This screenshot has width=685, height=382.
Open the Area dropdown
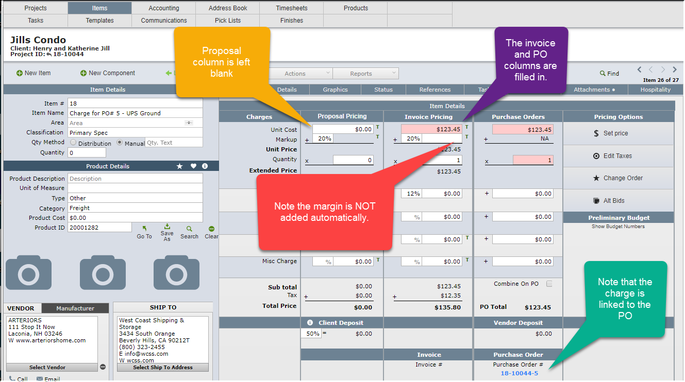click(x=189, y=123)
